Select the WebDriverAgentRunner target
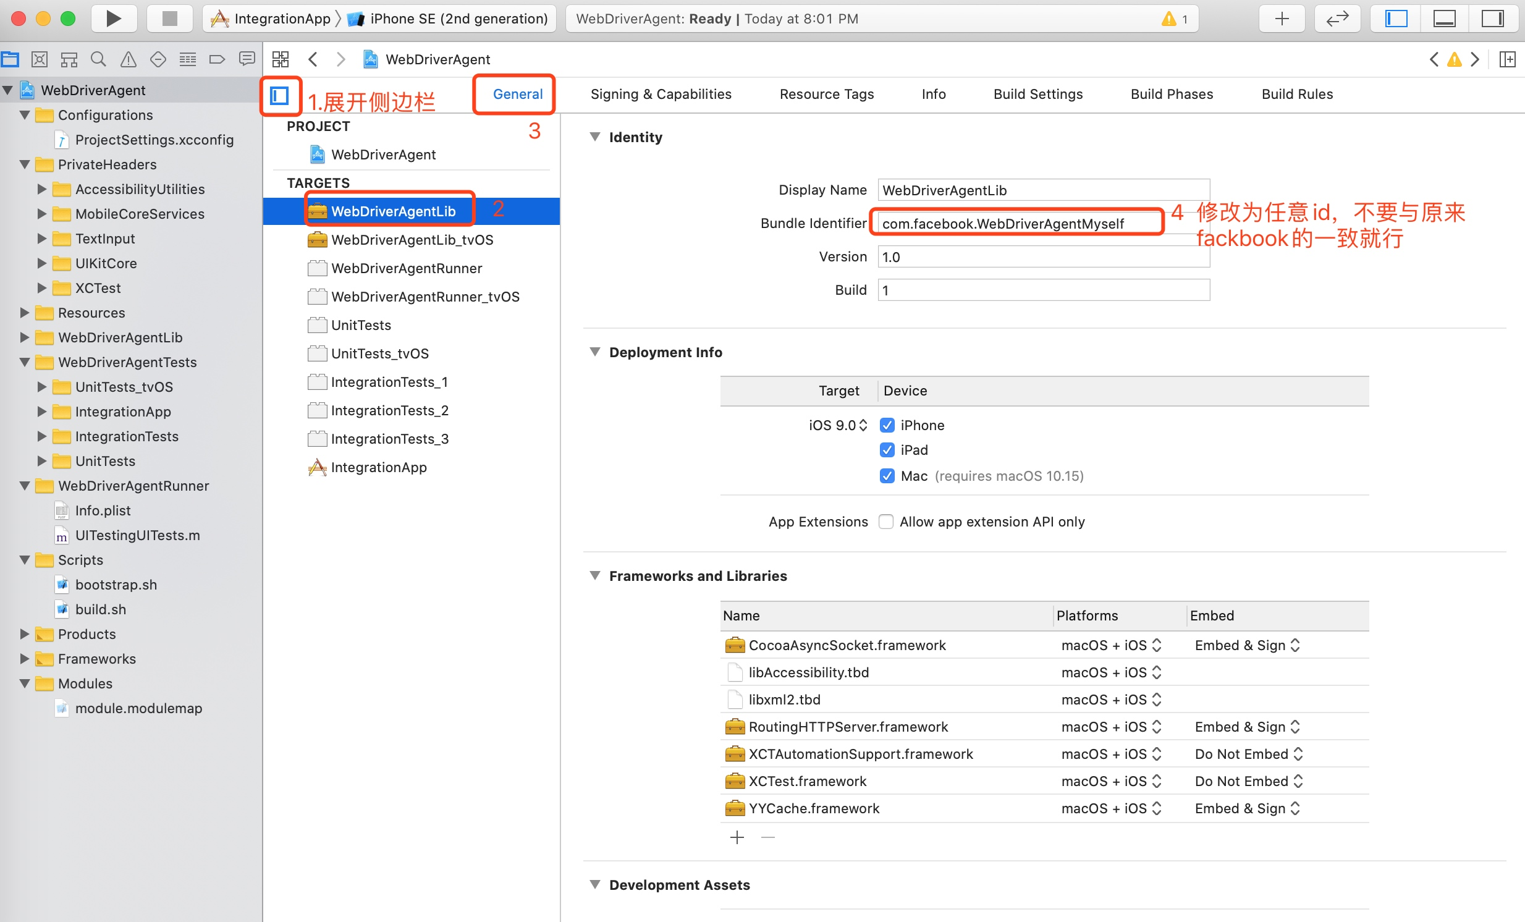 (406, 268)
